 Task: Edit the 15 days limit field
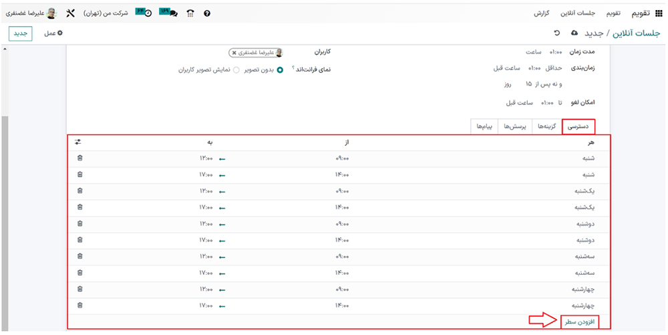(x=528, y=84)
